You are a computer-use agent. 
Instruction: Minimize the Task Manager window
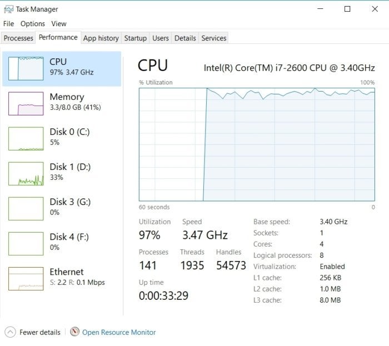[x=320, y=9]
